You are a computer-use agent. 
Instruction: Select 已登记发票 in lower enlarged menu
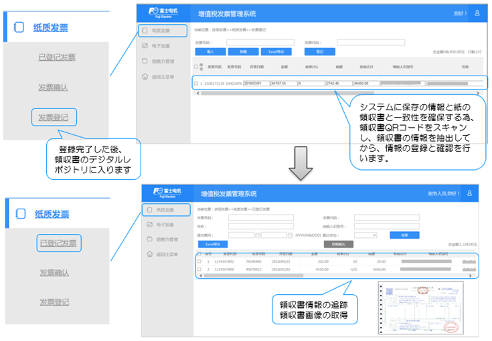[x=57, y=243]
